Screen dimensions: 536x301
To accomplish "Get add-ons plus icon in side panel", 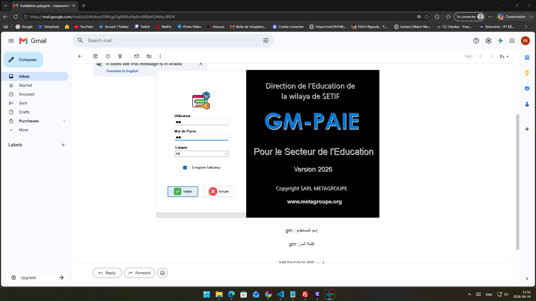I will [527, 129].
